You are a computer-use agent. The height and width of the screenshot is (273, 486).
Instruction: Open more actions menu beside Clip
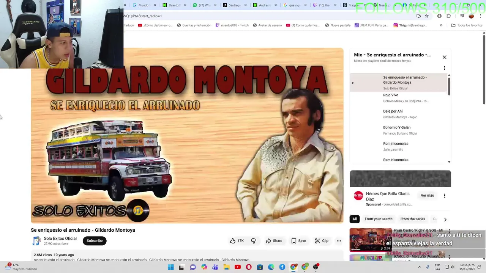[339, 241]
